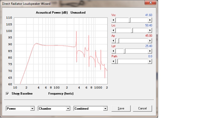
Task: Click the Lrc slider thumb
Action: (132, 30)
